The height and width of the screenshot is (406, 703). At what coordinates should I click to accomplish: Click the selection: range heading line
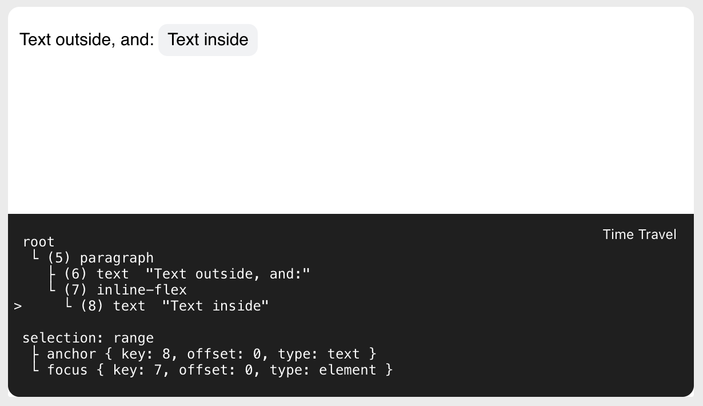point(87,337)
